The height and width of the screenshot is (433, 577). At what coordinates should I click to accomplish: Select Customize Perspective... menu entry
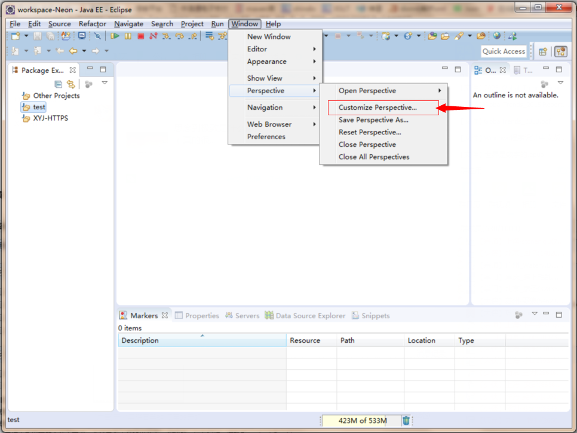click(x=383, y=108)
